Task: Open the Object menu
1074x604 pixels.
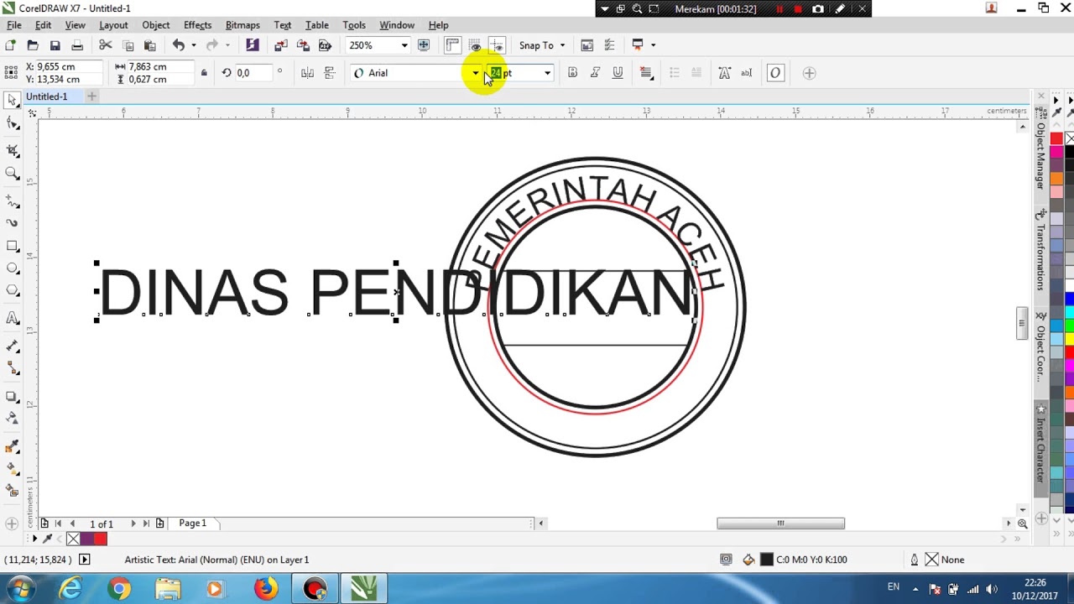Action: [156, 25]
